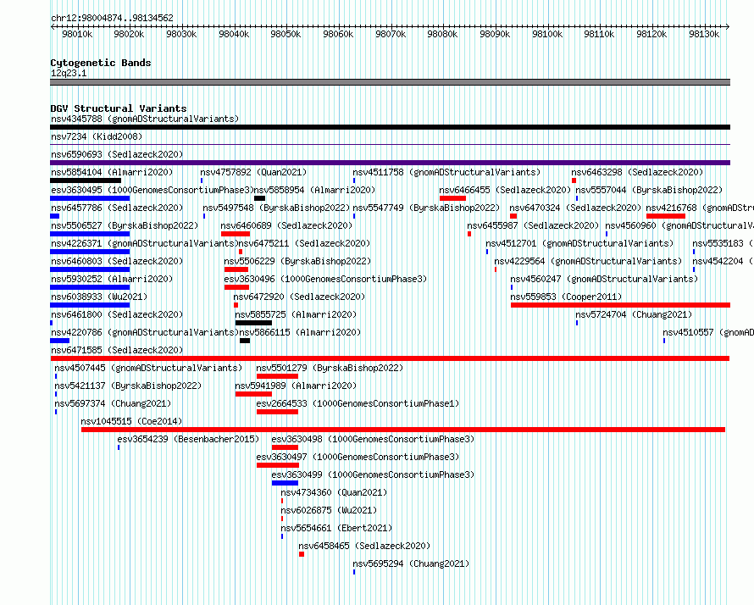Viewport: 754px width, 605px height.
Task: Open variant nsv4560247 (gnomADStructuralVariants)
Action: point(604,279)
